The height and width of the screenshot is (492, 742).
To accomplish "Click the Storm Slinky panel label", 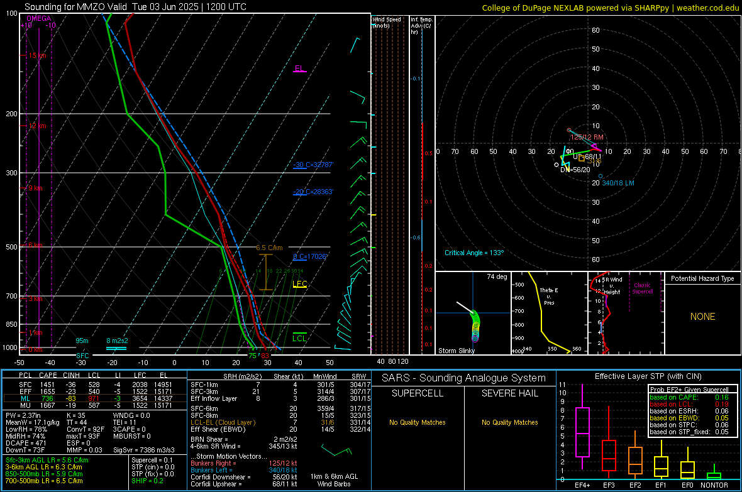I will pos(457,351).
